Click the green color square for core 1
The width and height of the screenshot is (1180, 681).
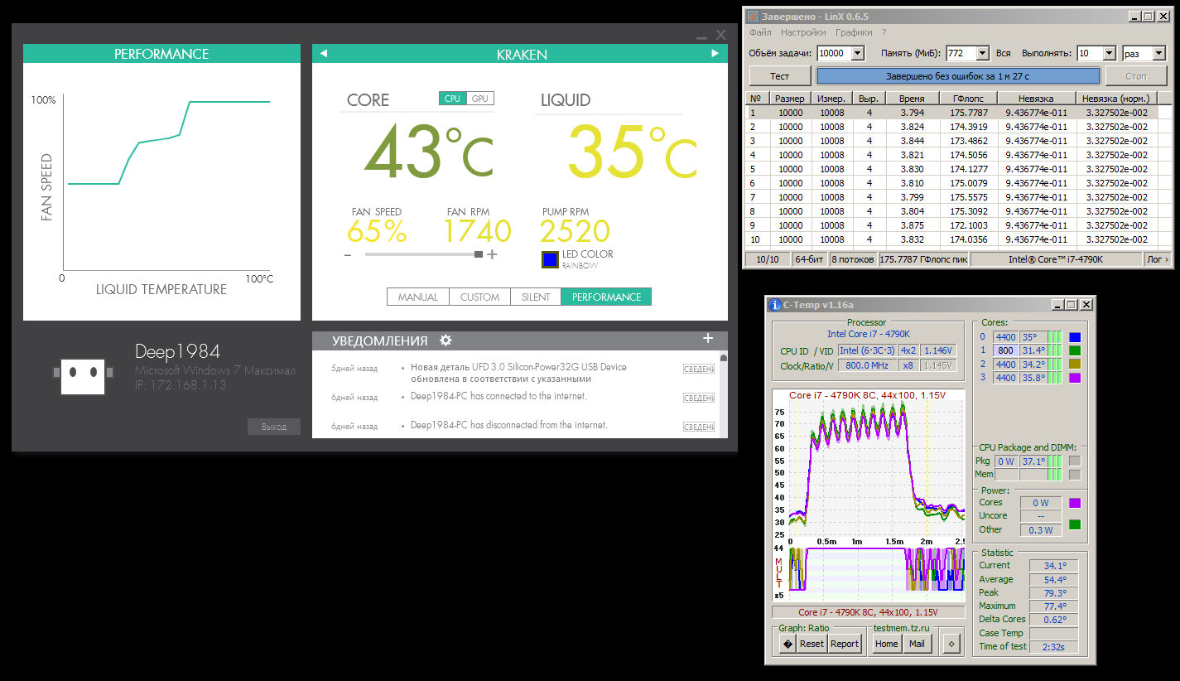[x=1075, y=350]
